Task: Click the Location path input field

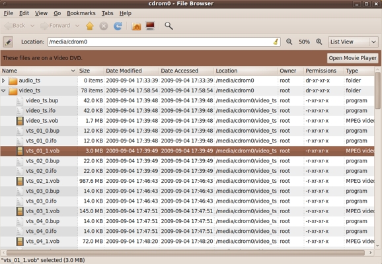Action: [164, 42]
